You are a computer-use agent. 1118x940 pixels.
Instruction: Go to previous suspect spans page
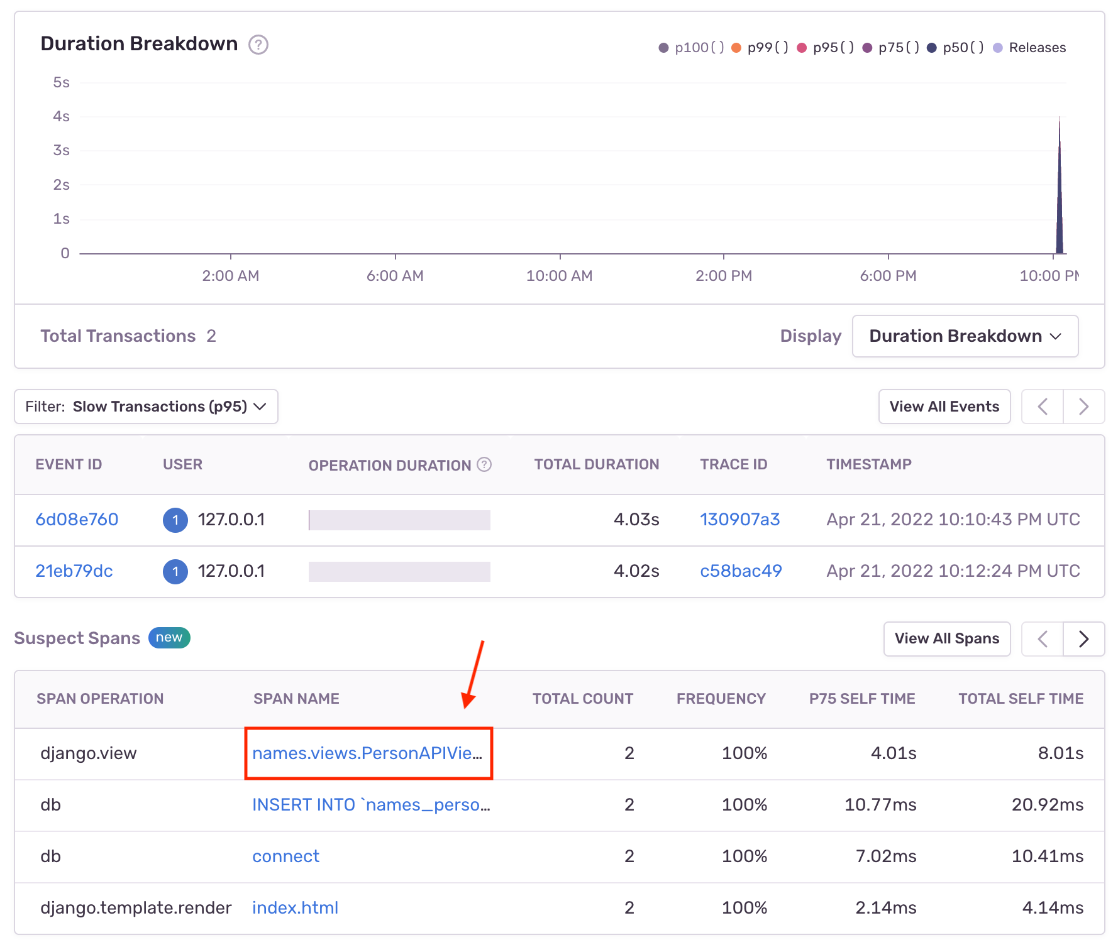click(1043, 639)
